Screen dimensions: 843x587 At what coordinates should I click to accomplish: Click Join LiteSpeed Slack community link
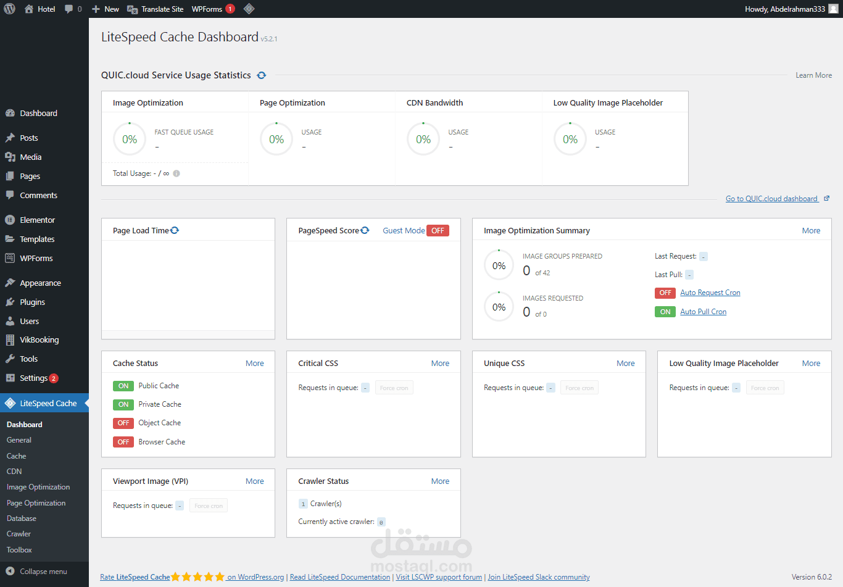(539, 577)
